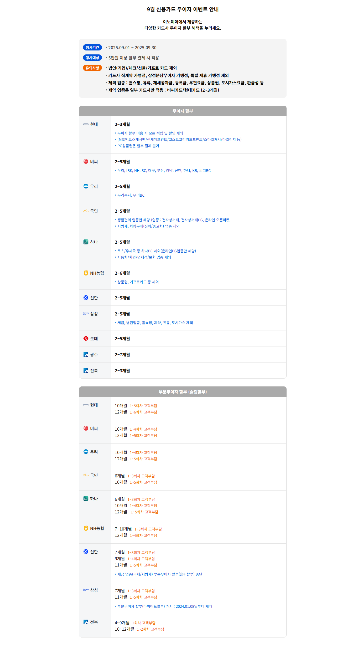Click the note 지방세, 차량구매(신차/중고차) 업종 제외
Screen dimensions: 363x648
(148, 226)
